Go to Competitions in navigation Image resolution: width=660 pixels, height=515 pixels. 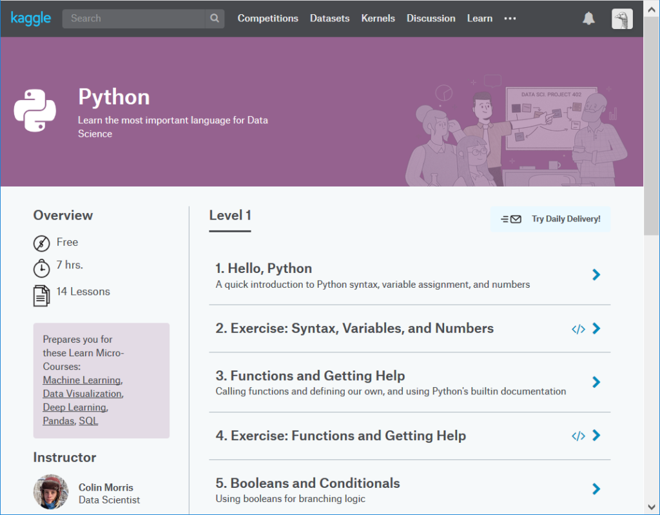(x=267, y=19)
